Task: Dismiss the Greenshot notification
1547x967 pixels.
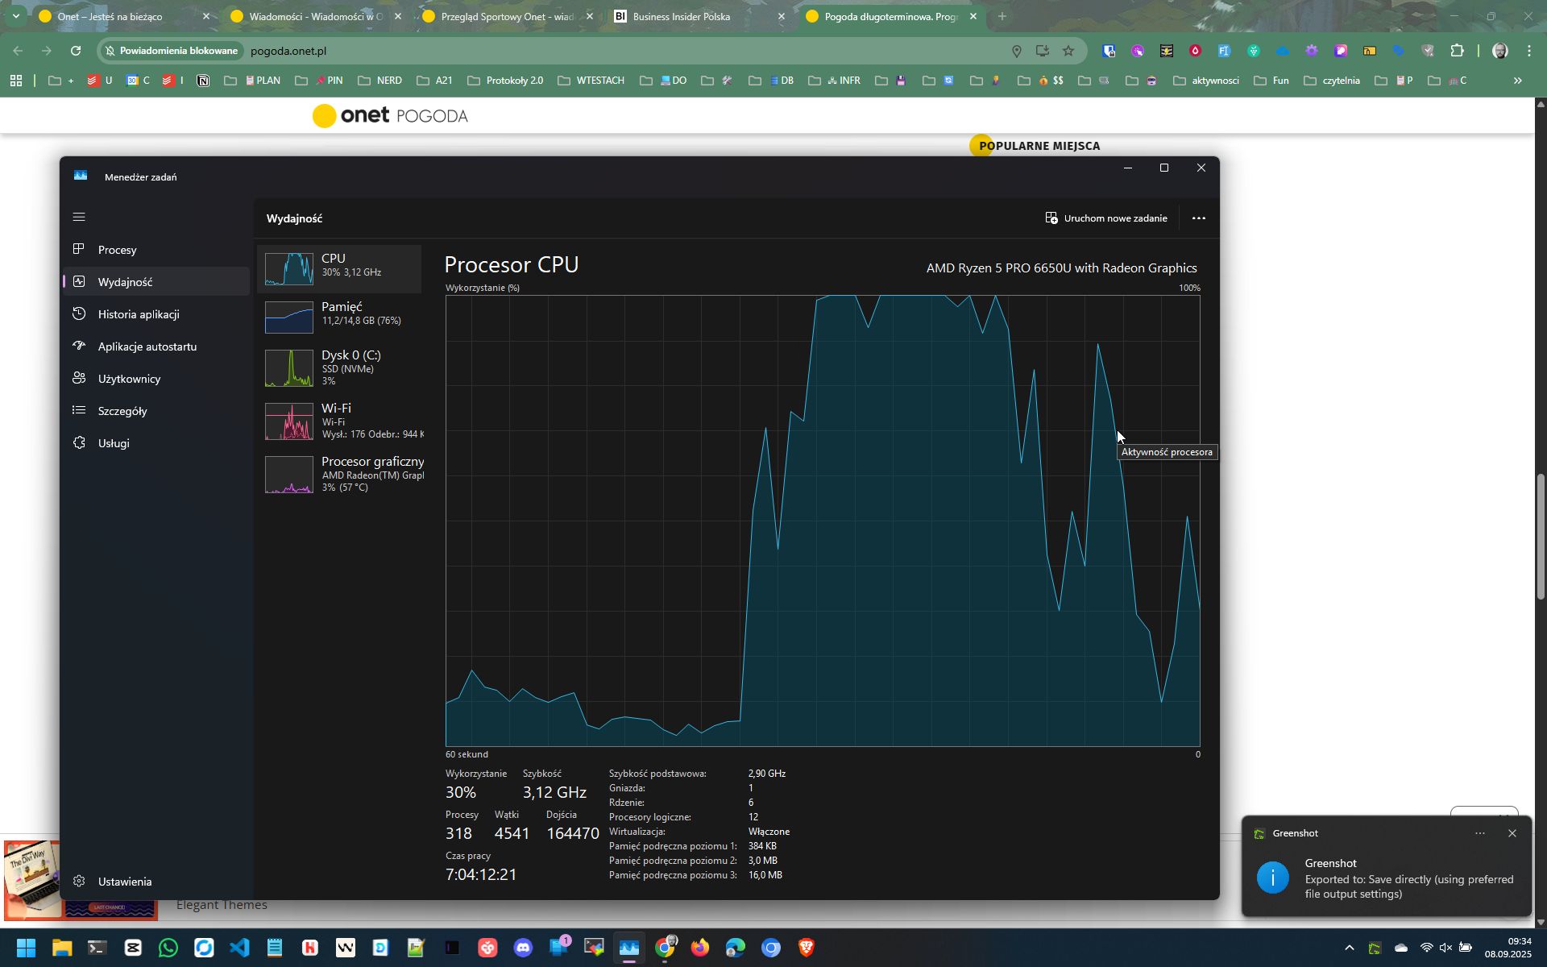Action: tap(1512, 833)
